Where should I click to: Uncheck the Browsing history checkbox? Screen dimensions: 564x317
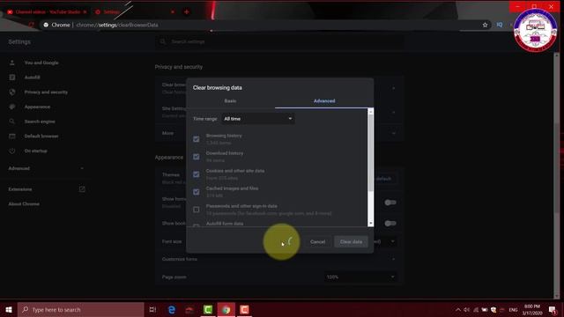coord(196,139)
